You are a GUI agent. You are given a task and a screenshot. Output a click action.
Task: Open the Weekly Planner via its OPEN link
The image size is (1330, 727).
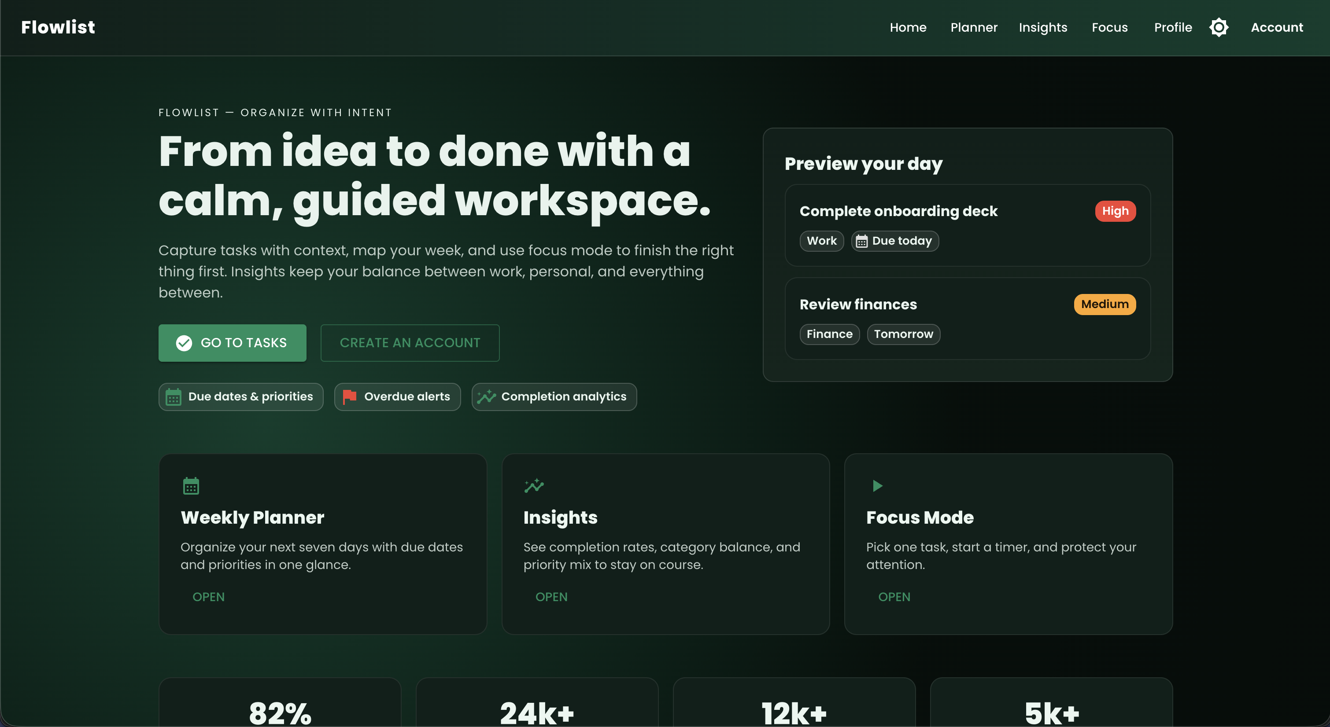(208, 597)
